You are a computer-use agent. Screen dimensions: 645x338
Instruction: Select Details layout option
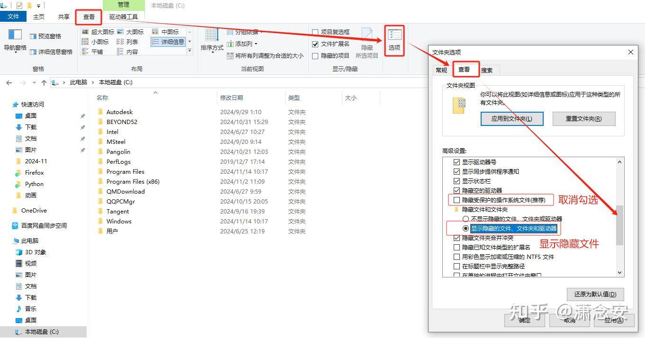pyautogui.click(x=168, y=42)
